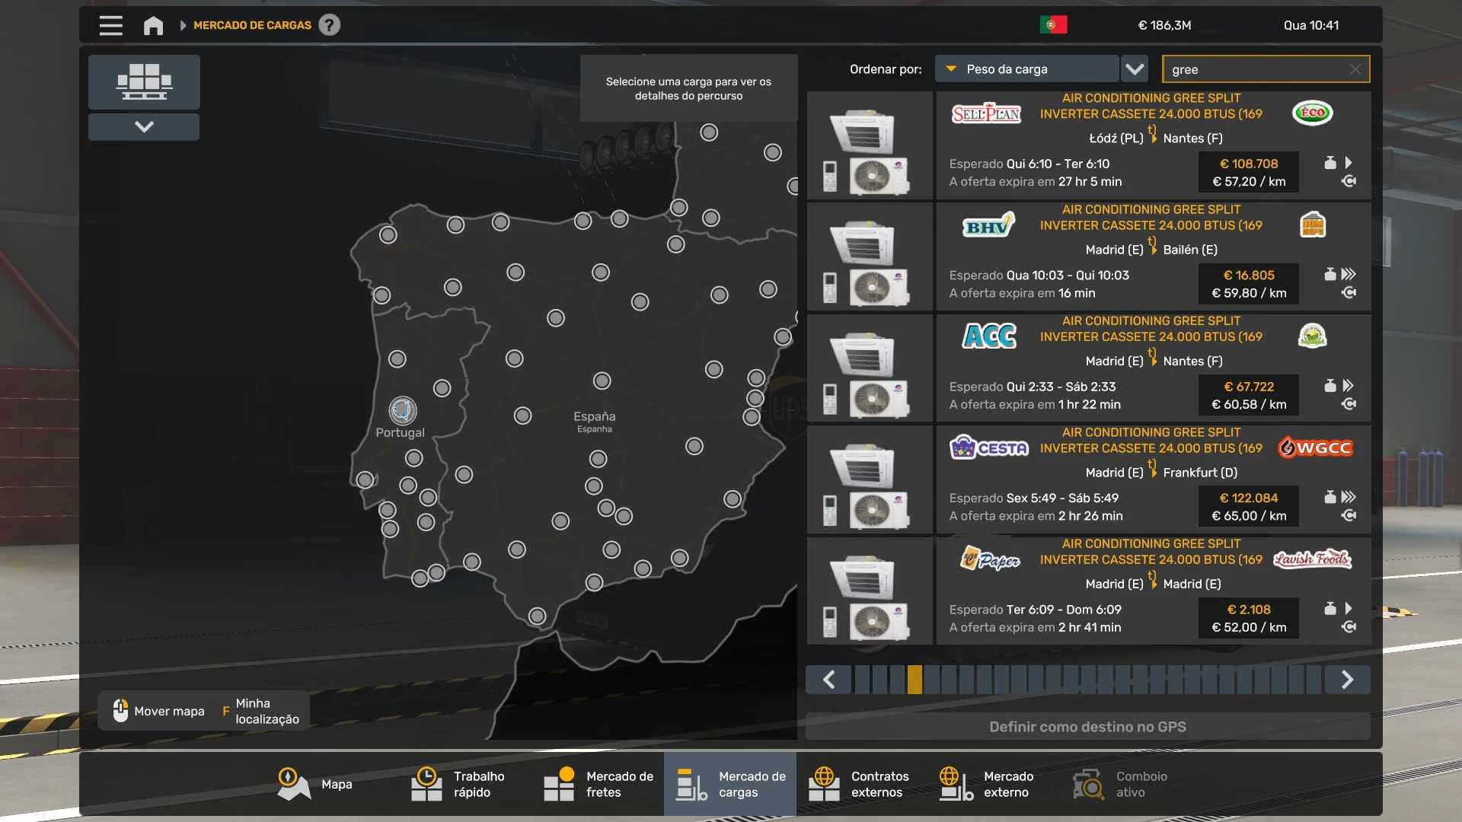Screen dimensions: 1462x822
Task: Toggle sort direction arrow button
Action: click(1135, 69)
